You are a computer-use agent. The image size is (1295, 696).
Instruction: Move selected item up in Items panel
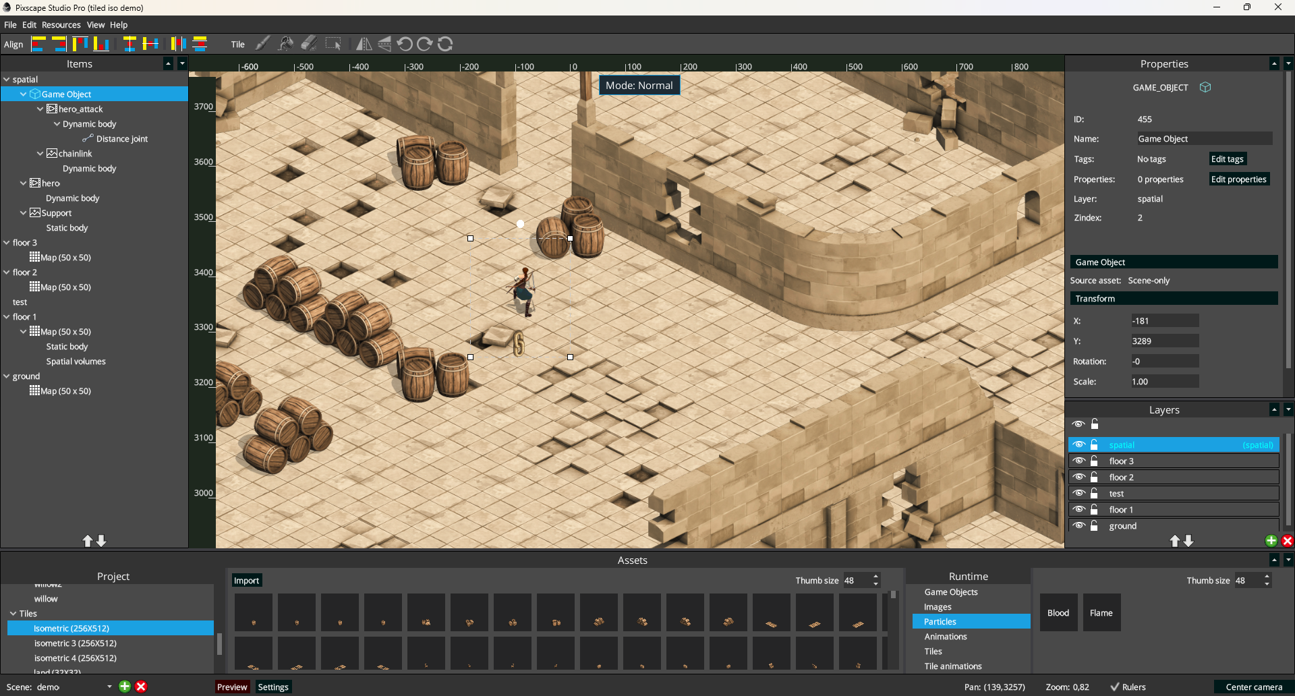click(88, 541)
